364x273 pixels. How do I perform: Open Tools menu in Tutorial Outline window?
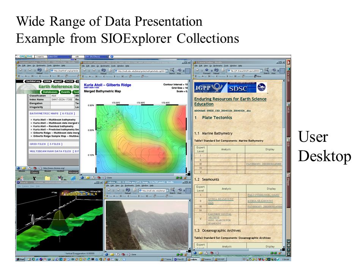pyautogui.click(x=226, y=66)
